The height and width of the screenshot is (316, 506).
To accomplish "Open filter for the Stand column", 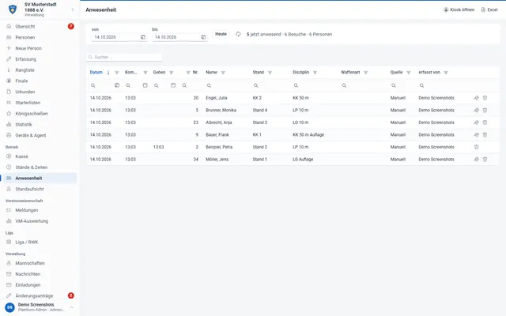I will [x=270, y=73].
